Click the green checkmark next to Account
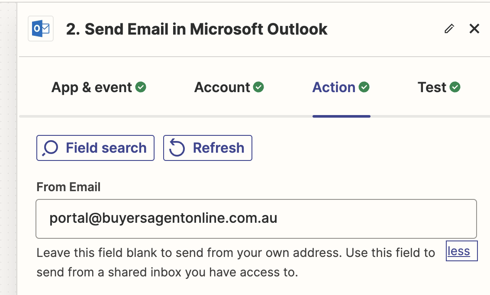This screenshot has width=490, height=295. pyautogui.click(x=258, y=87)
